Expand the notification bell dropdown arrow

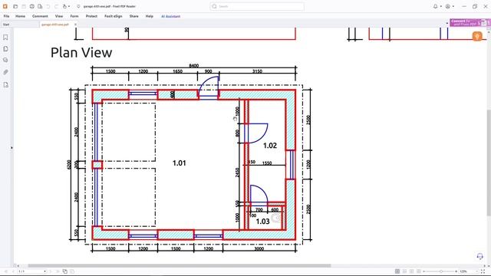[441, 7]
